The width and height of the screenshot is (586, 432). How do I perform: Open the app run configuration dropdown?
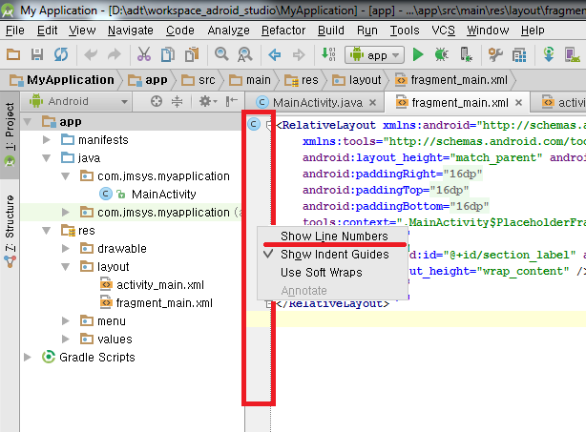click(374, 55)
